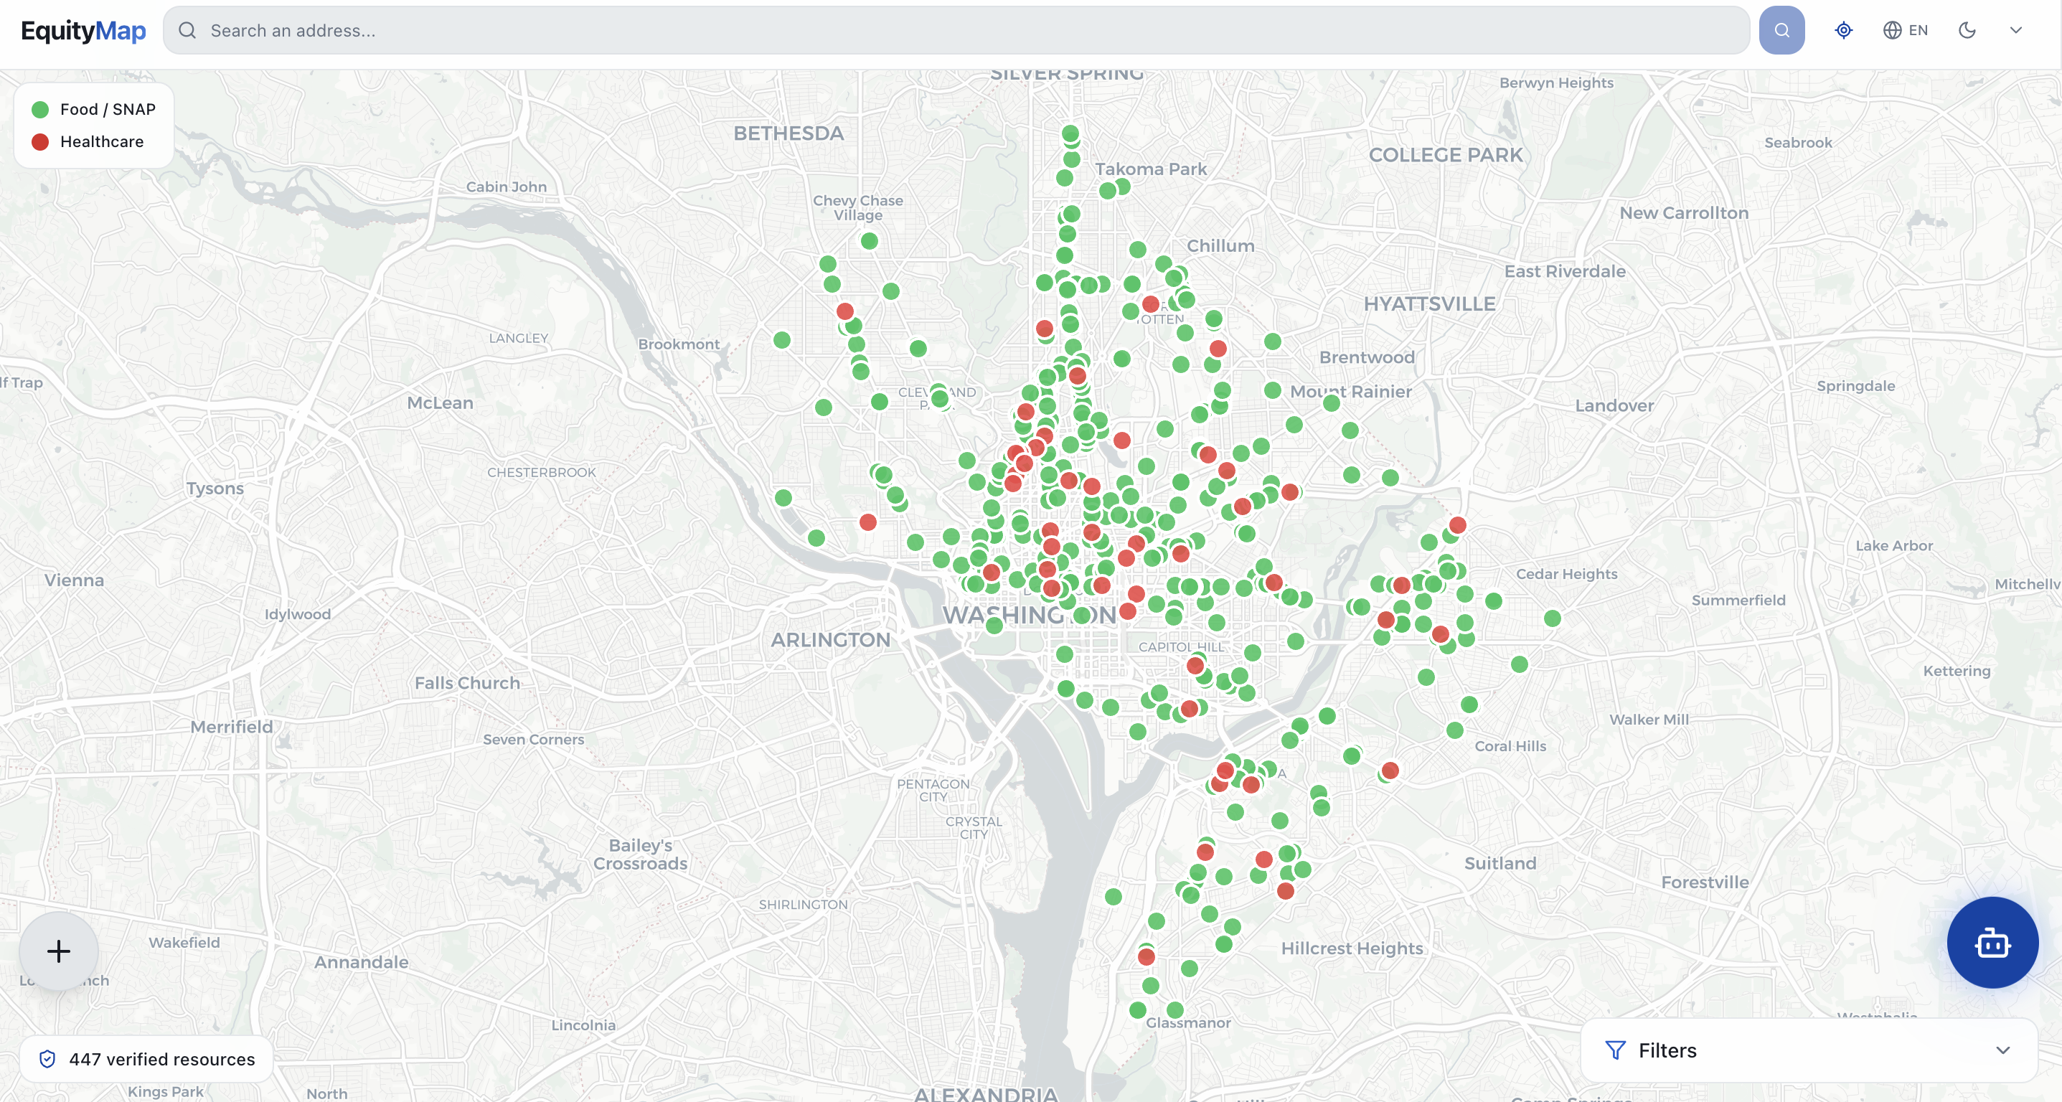Click the EquityMap logo
This screenshot has width=2062, height=1102.
pos(83,30)
